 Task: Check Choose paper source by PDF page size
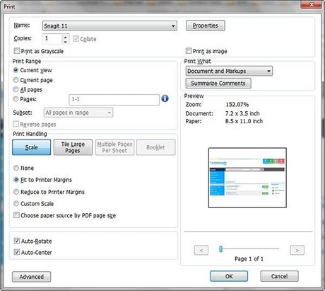coord(16,215)
